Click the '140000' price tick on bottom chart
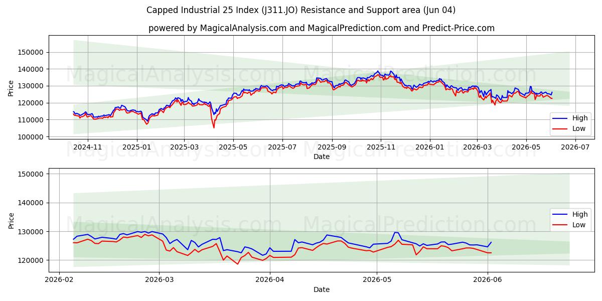 pyautogui.click(x=31, y=203)
